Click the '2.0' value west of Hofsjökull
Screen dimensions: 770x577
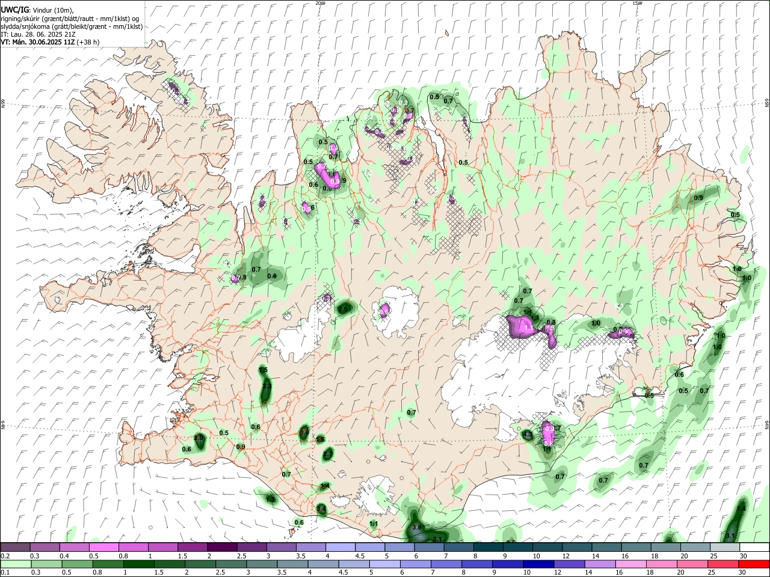344,308
